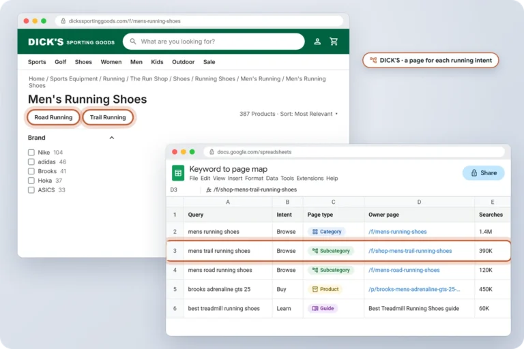Image resolution: width=524 pixels, height=349 pixels.
Task: Open the Help menu in Sheets
Action: pyautogui.click(x=332, y=179)
